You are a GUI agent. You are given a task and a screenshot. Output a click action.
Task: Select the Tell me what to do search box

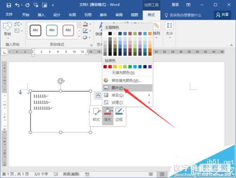[183, 15]
